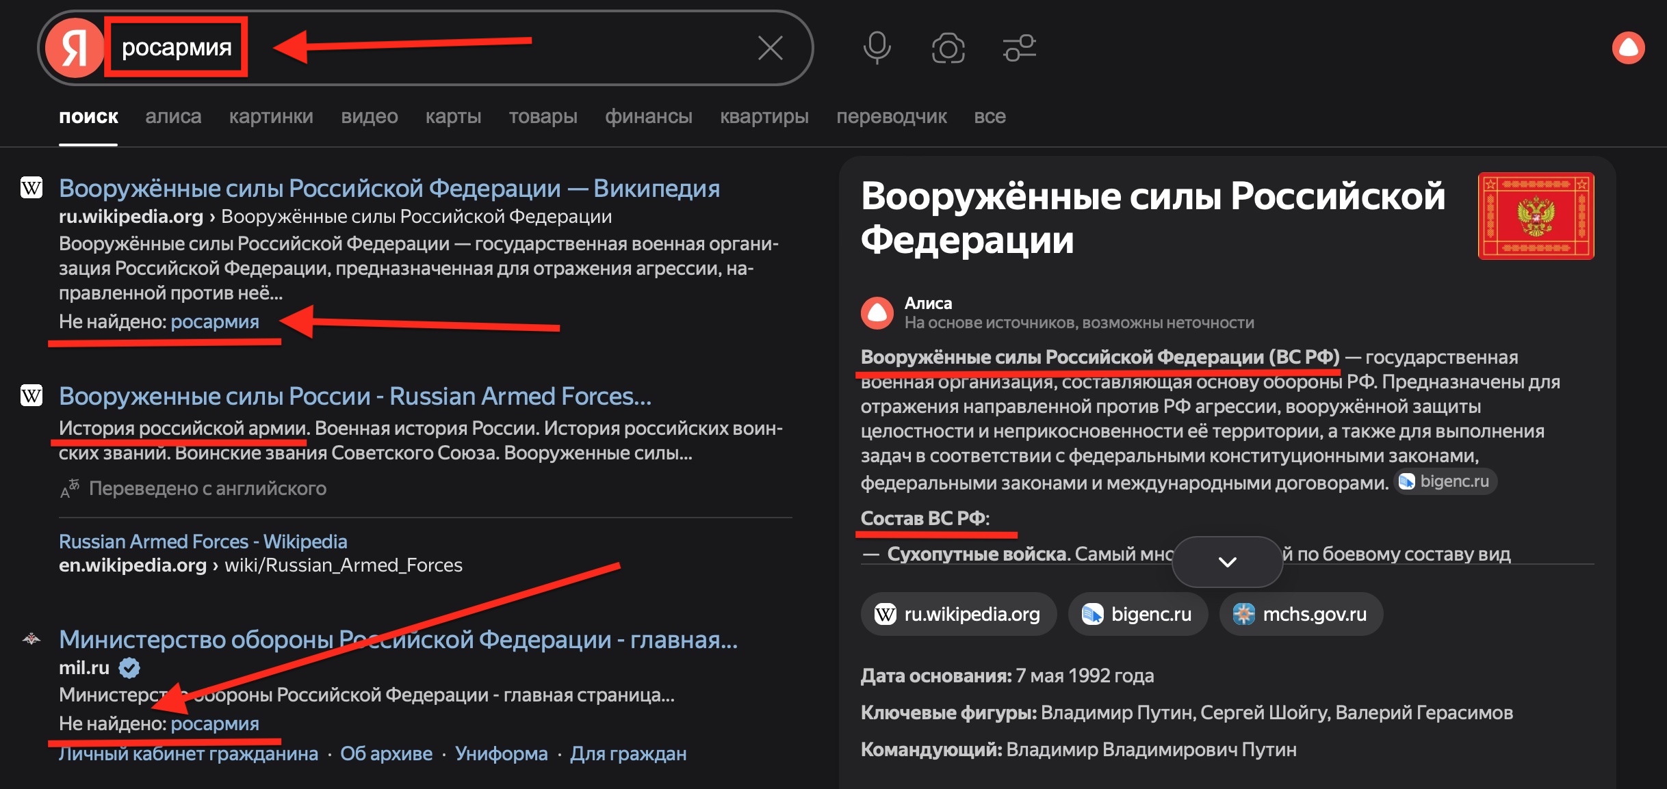This screenshot has height=789, width=1667.
Task: Open image search via the camera icon
Action: 948,48
